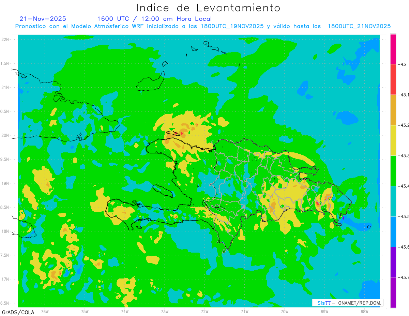Click the '22N' latitude label

(5, 40)
